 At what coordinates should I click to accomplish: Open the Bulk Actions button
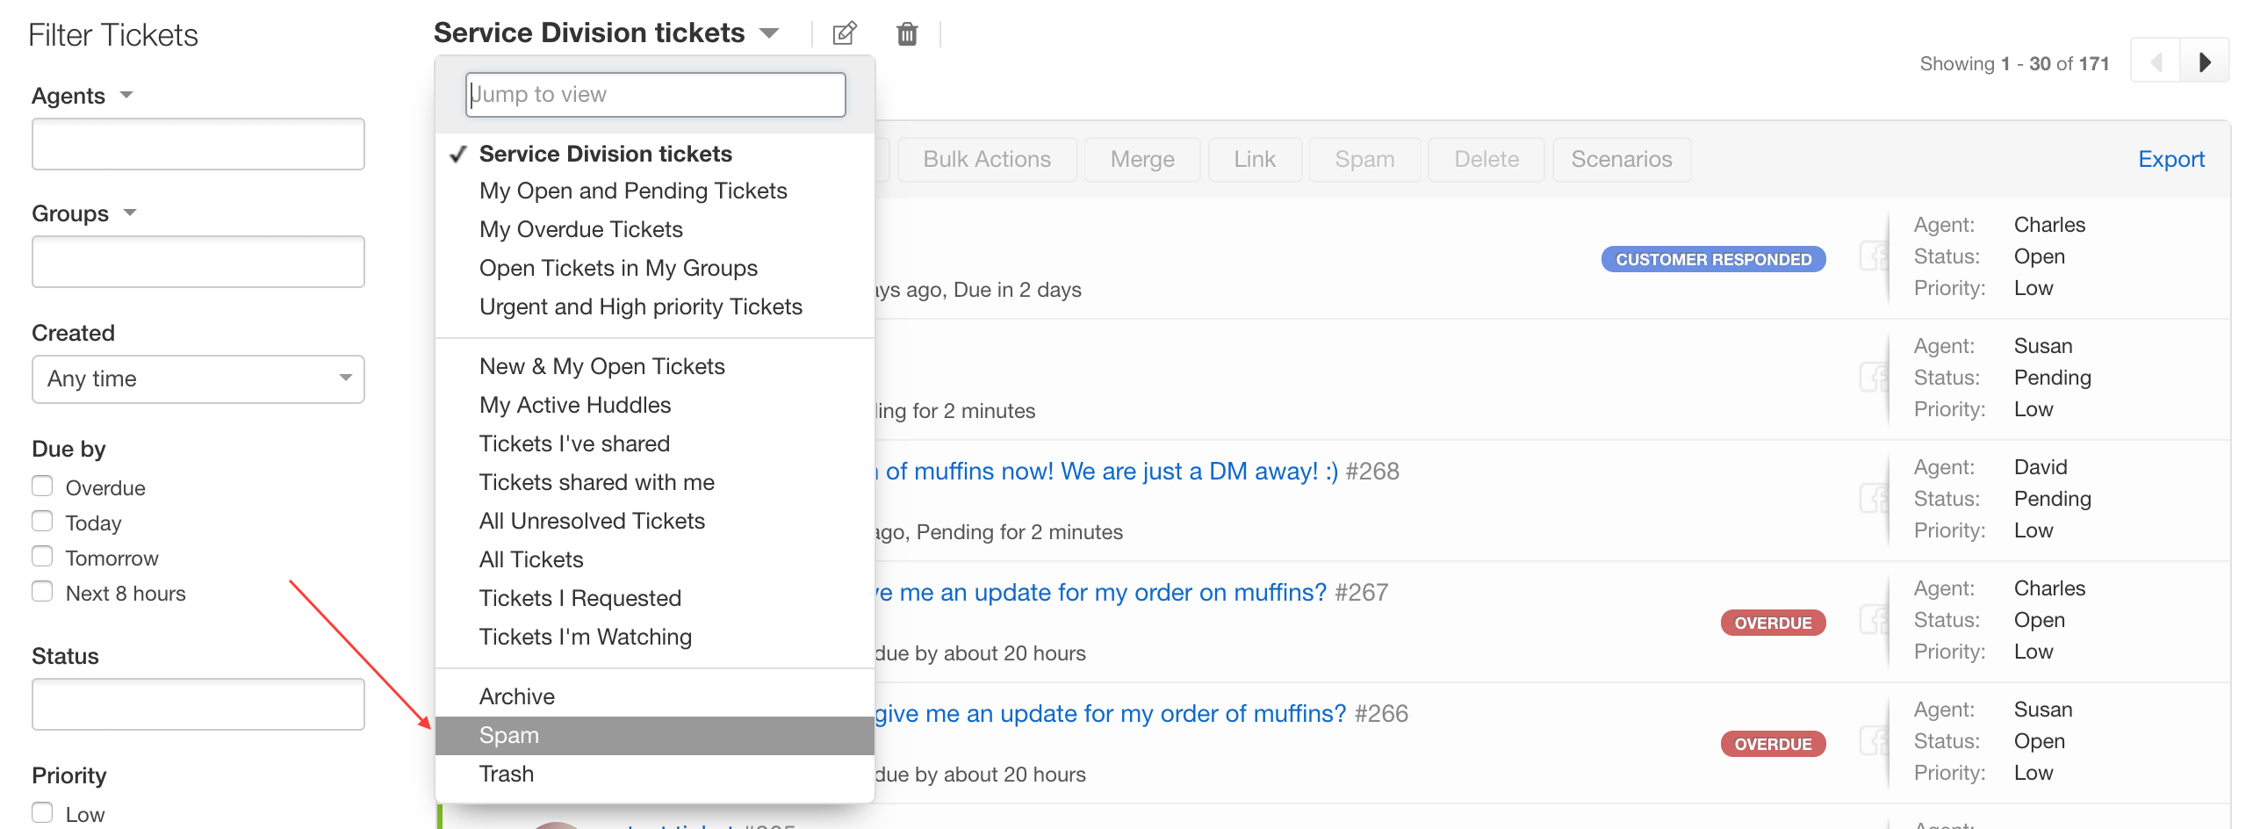(x=986, y=159)
